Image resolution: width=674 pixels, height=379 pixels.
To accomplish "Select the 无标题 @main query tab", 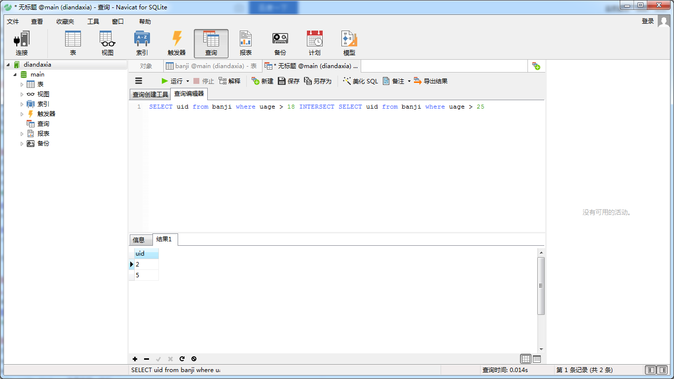I will coord(311,66).
